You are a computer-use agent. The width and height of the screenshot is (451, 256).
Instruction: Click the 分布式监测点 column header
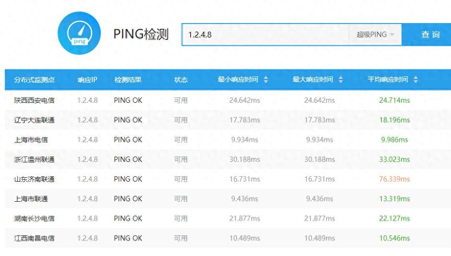[x=35, y=80]
